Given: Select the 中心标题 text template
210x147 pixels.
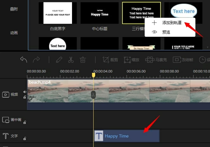Looking at the screenshot, I should [100, 13].
